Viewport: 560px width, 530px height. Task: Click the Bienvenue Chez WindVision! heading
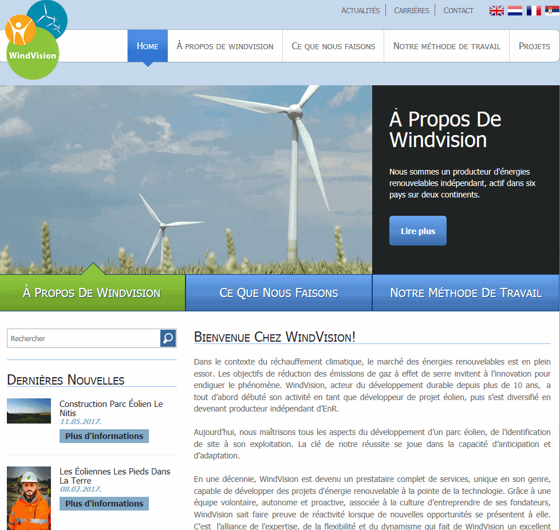point(274,337)
